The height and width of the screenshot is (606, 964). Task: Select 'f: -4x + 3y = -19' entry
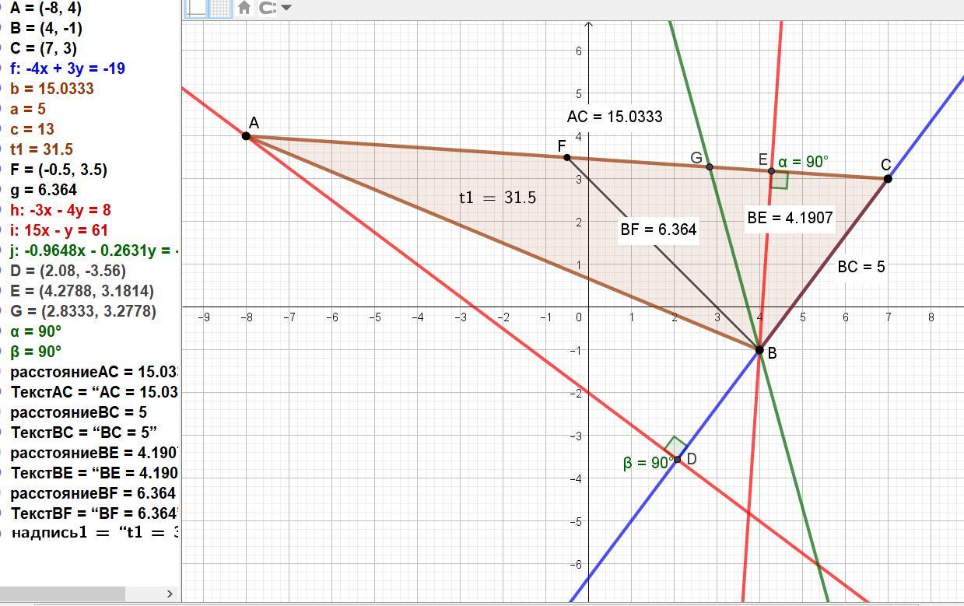point(68,68)
